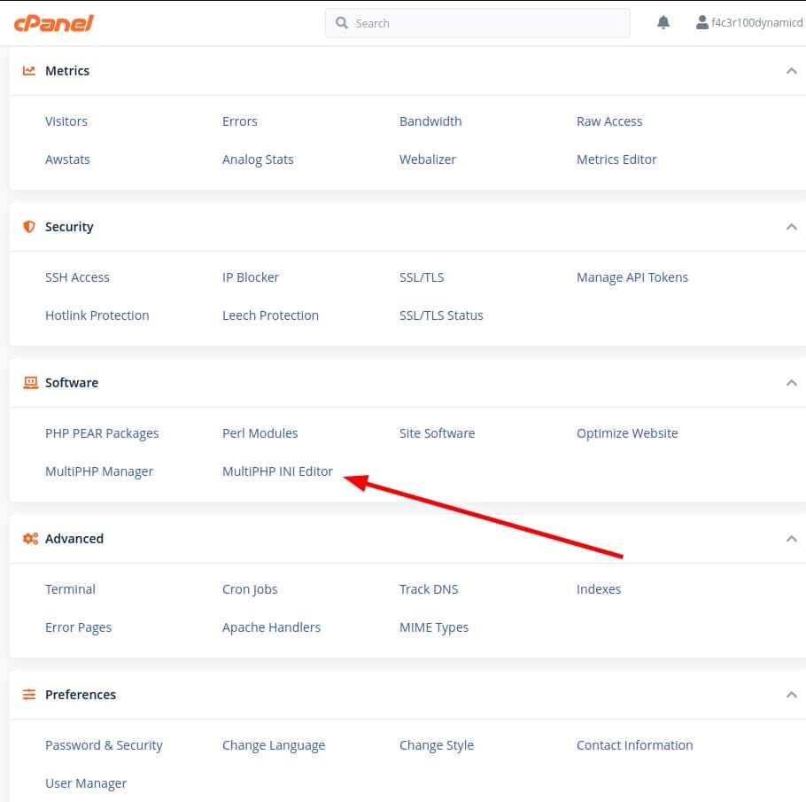The image size is (806, 802).
Task: Click the cPanel logo
Action: pyautogui.click(x=53, y=23)
